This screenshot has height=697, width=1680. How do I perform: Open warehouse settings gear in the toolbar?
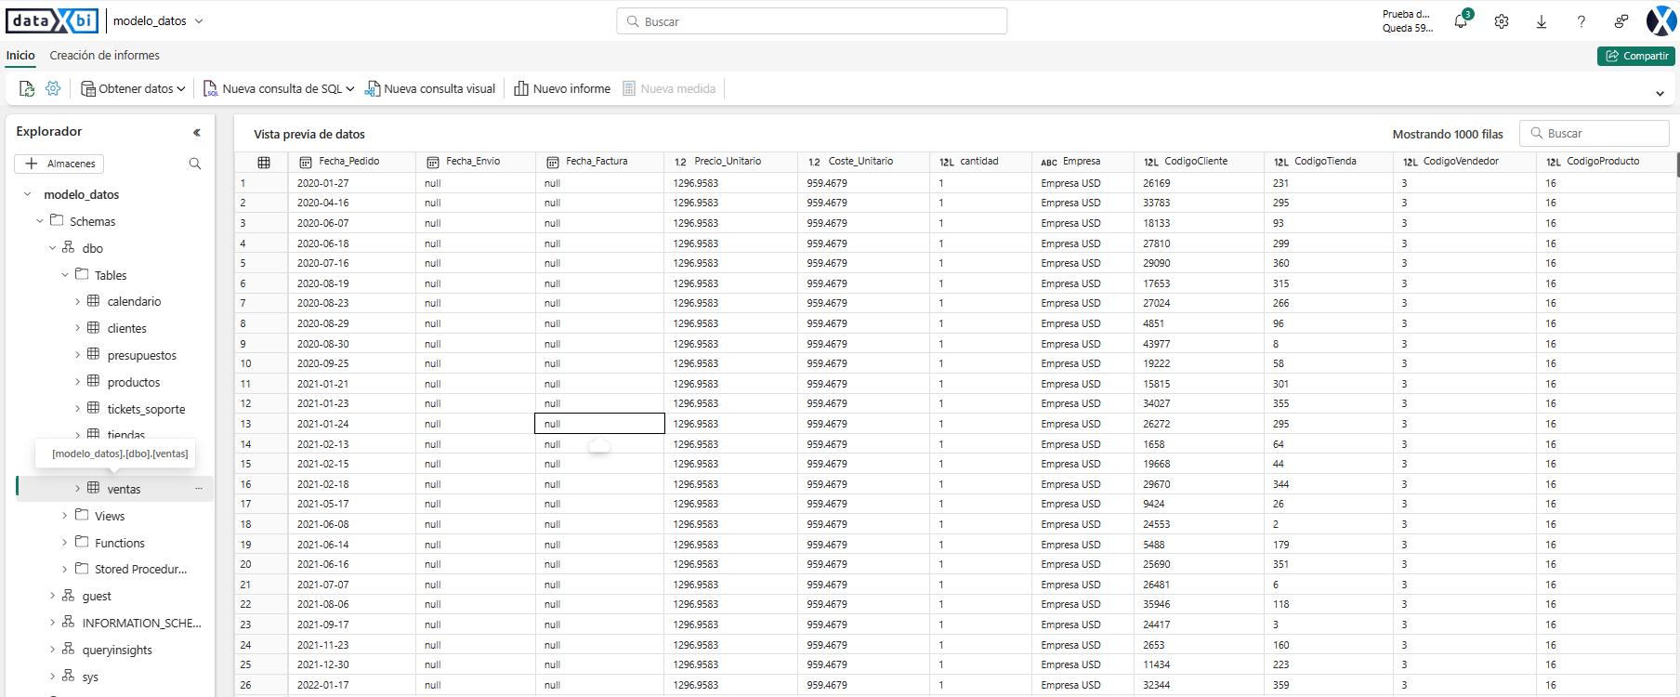point(53,88)
